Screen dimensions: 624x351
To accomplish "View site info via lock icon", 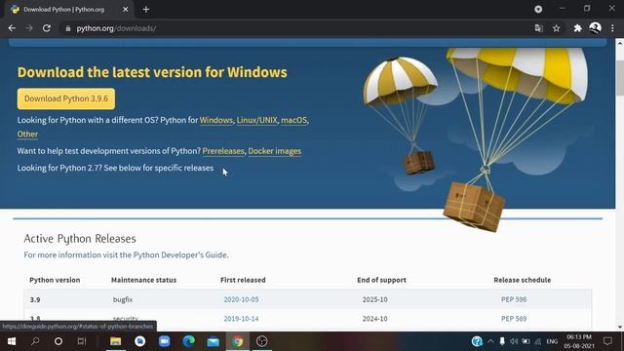I will [x=68, y=28].
